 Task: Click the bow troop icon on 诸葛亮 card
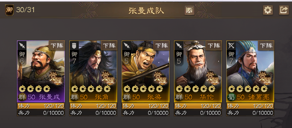(x=231, y=45)
